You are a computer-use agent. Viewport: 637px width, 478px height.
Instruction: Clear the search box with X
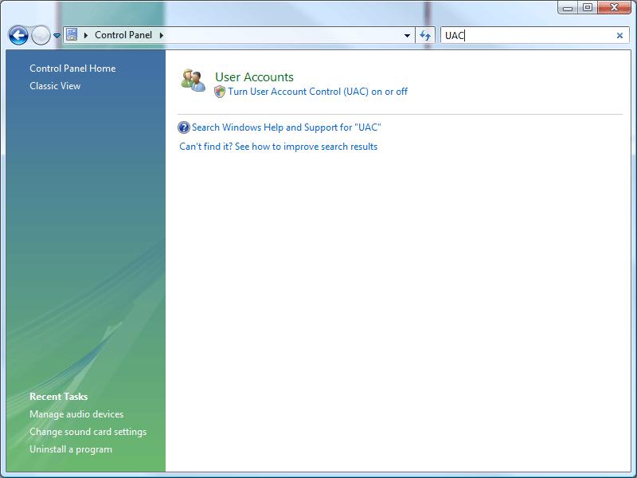[x=619, y=35]
